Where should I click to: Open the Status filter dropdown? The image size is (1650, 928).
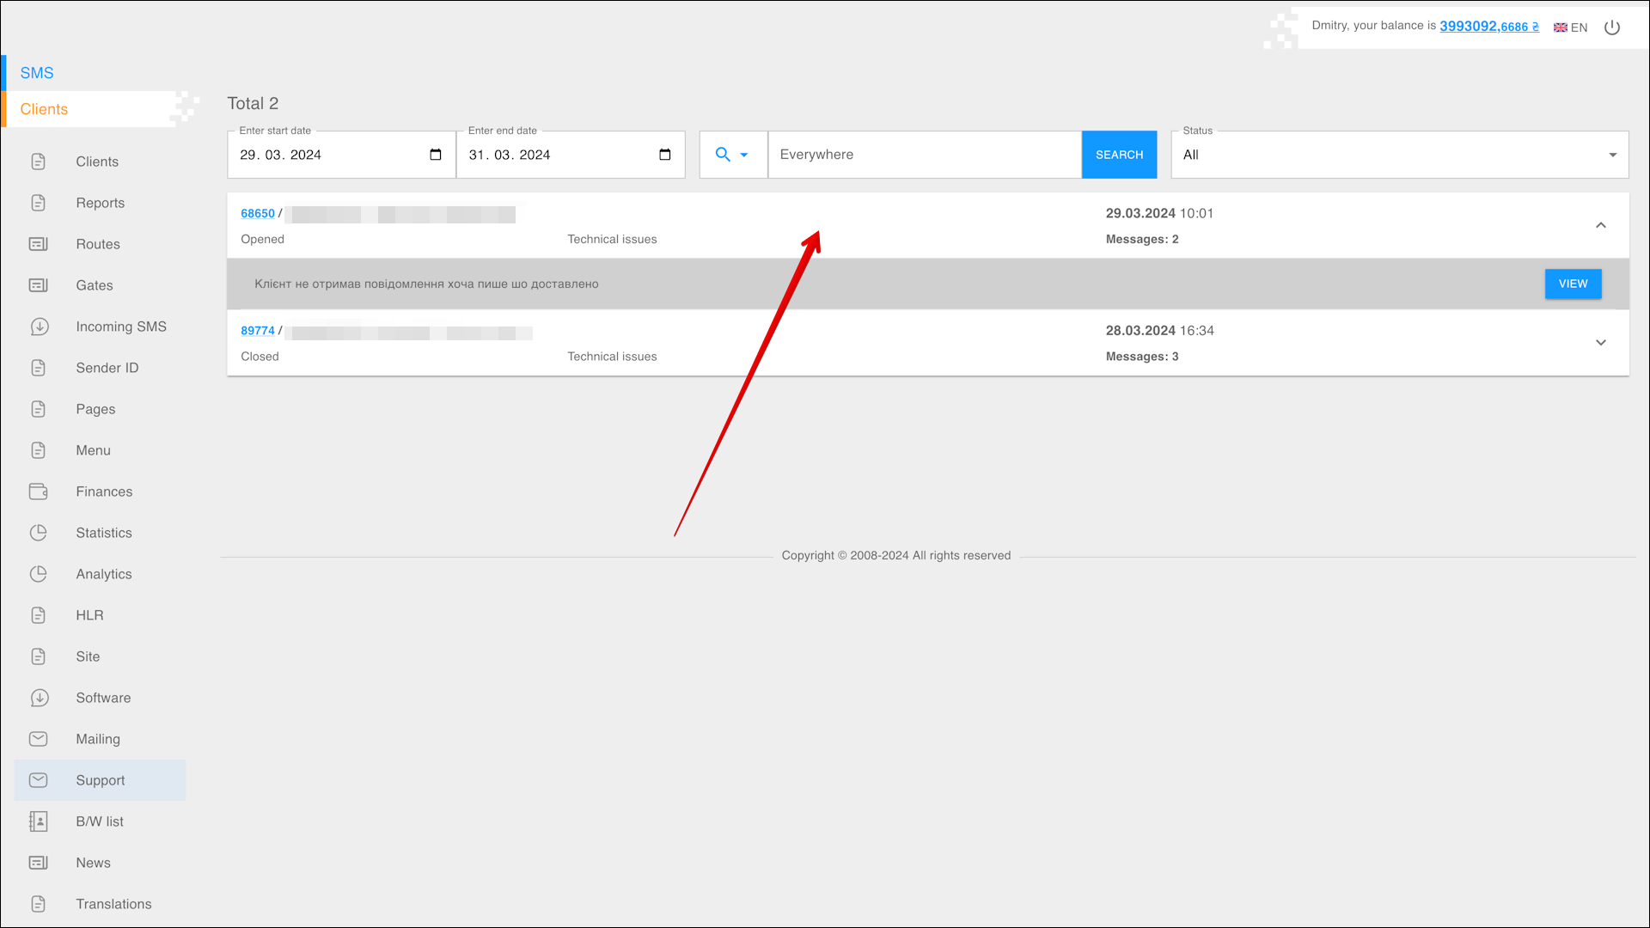point(1399,155)
